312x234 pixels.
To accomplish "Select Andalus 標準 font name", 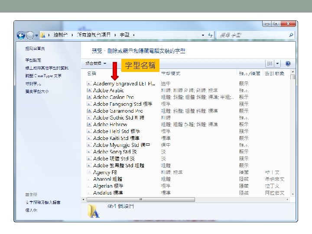I will pyautogui.click(x=108, y=193).
